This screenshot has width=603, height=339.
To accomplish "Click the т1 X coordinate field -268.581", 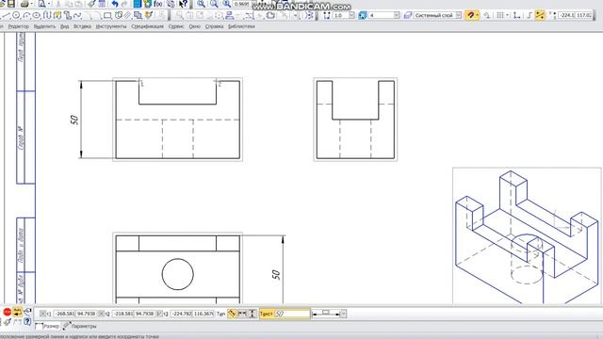I will 64,314.
